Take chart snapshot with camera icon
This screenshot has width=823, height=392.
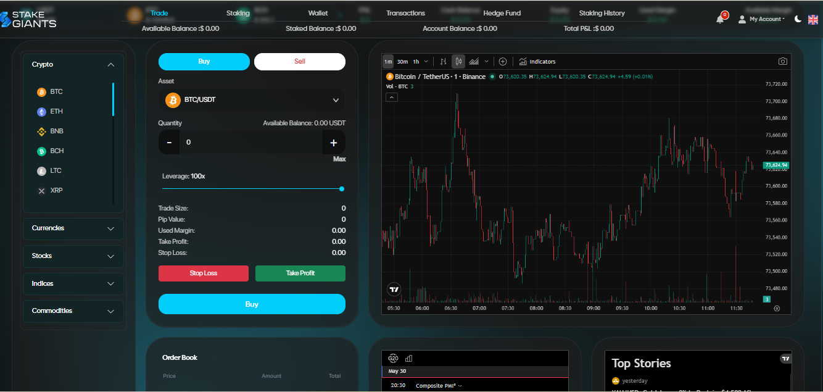coord(782,61)
